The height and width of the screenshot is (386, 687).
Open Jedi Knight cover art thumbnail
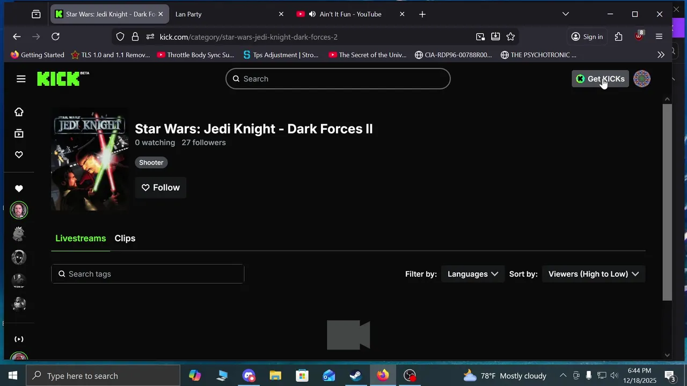click(90, 159)
